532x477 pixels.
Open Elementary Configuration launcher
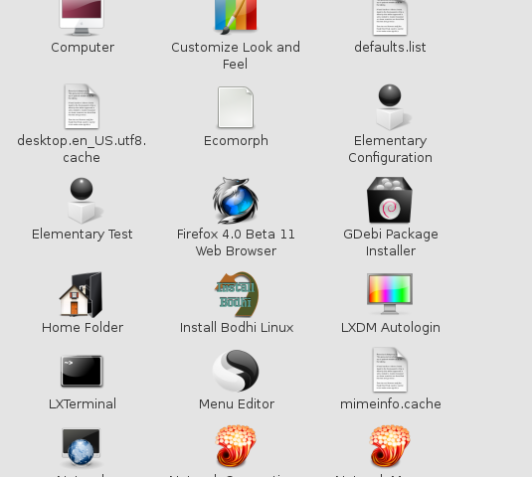[x=390, y=107]
